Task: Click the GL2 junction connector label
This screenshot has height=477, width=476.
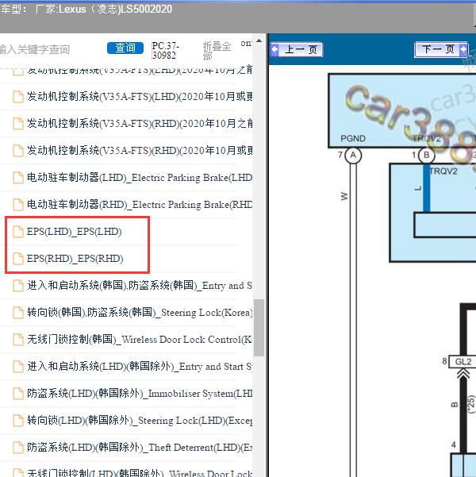Action: tap(463, 362)
